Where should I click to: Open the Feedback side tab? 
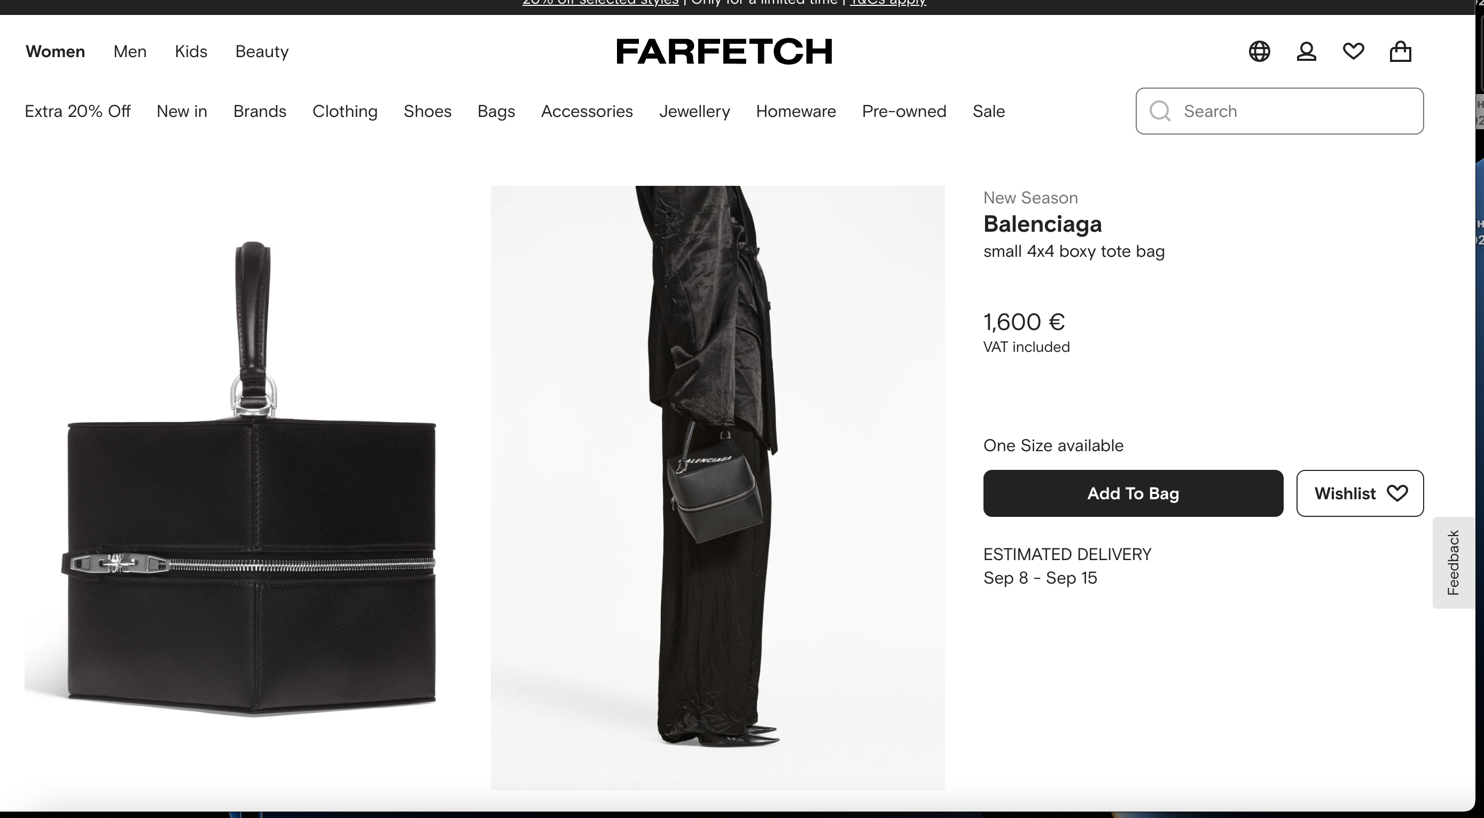click(1454, 562)
